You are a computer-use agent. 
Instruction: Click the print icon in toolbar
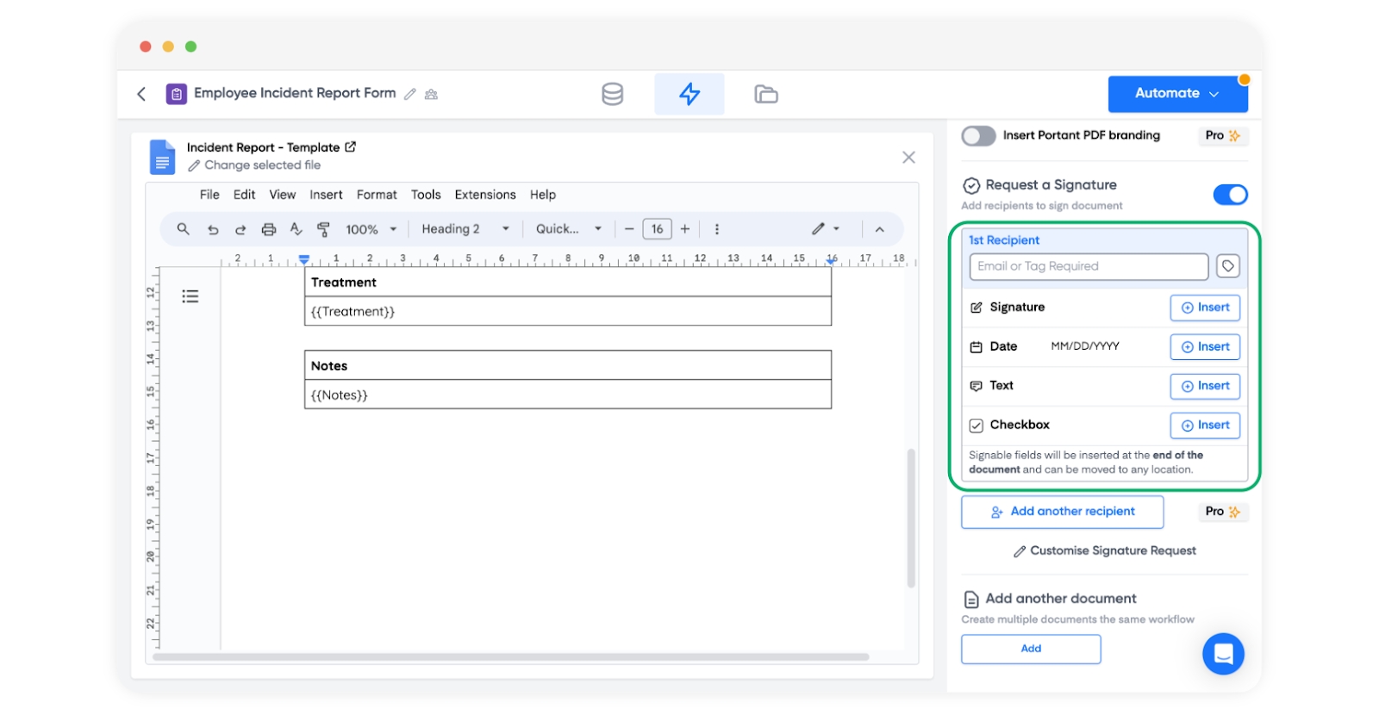click(x=269, y=229)
